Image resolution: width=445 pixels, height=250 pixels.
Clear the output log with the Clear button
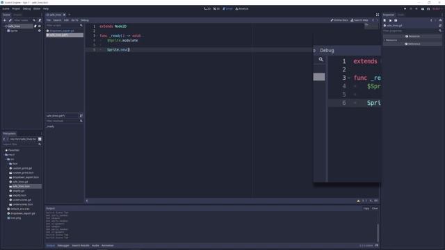(x=375, y=208)
